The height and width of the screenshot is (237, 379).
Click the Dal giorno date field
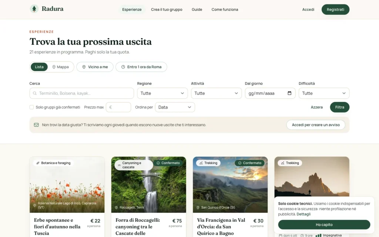[x=270, y=93]
